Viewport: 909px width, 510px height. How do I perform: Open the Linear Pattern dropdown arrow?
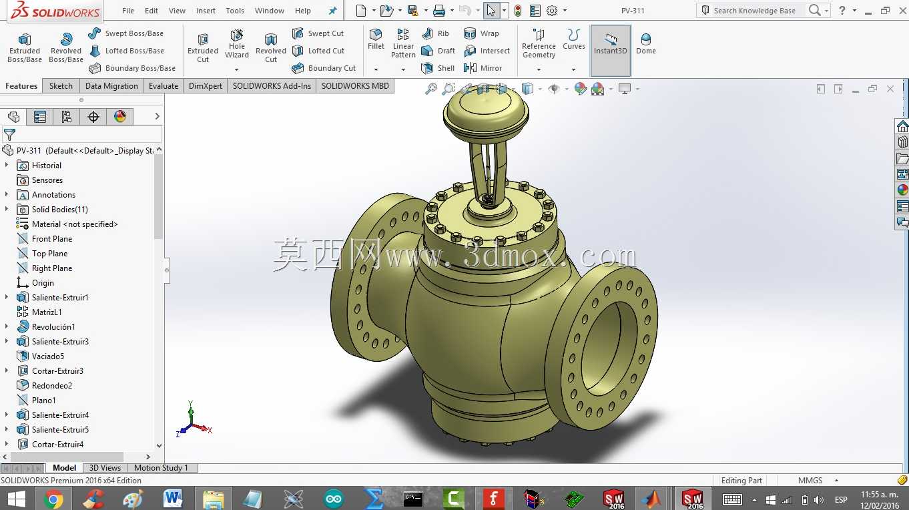tap(403, 69)
